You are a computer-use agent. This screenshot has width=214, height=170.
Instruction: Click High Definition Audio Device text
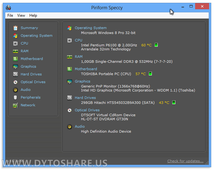[106, 131]
